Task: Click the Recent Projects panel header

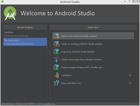Action: click(25, 27)
